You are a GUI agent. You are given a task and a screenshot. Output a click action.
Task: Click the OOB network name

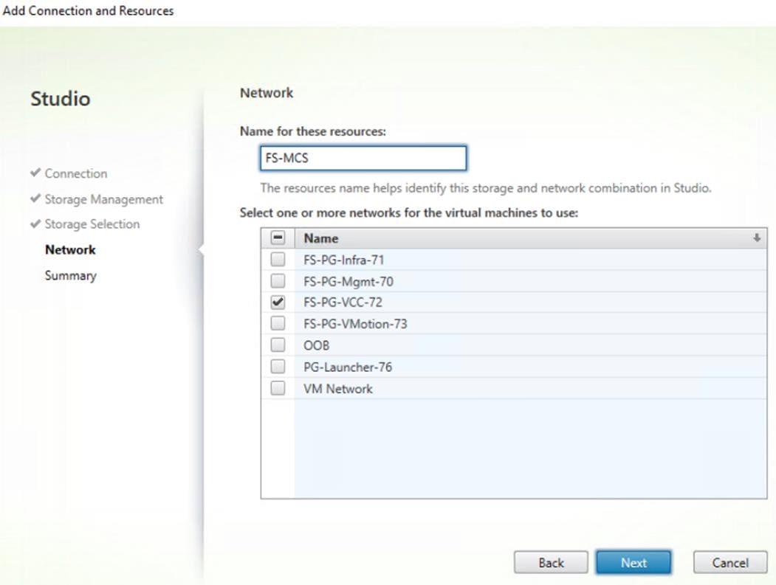click(x=316, y=345)
